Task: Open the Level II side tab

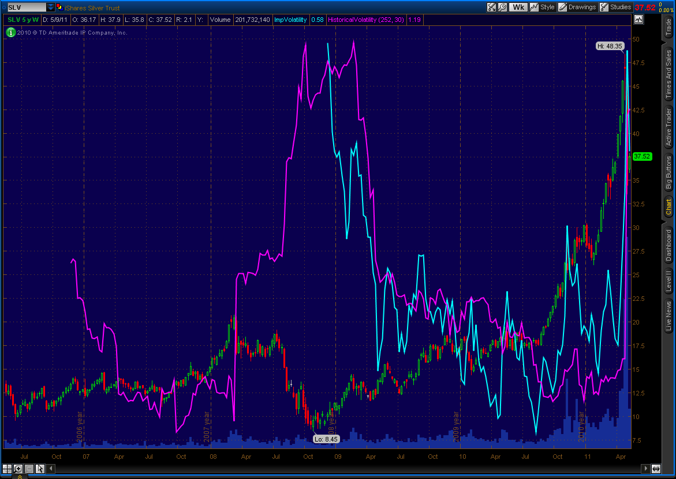Action: pyautogui.click(x=668, y=281)
